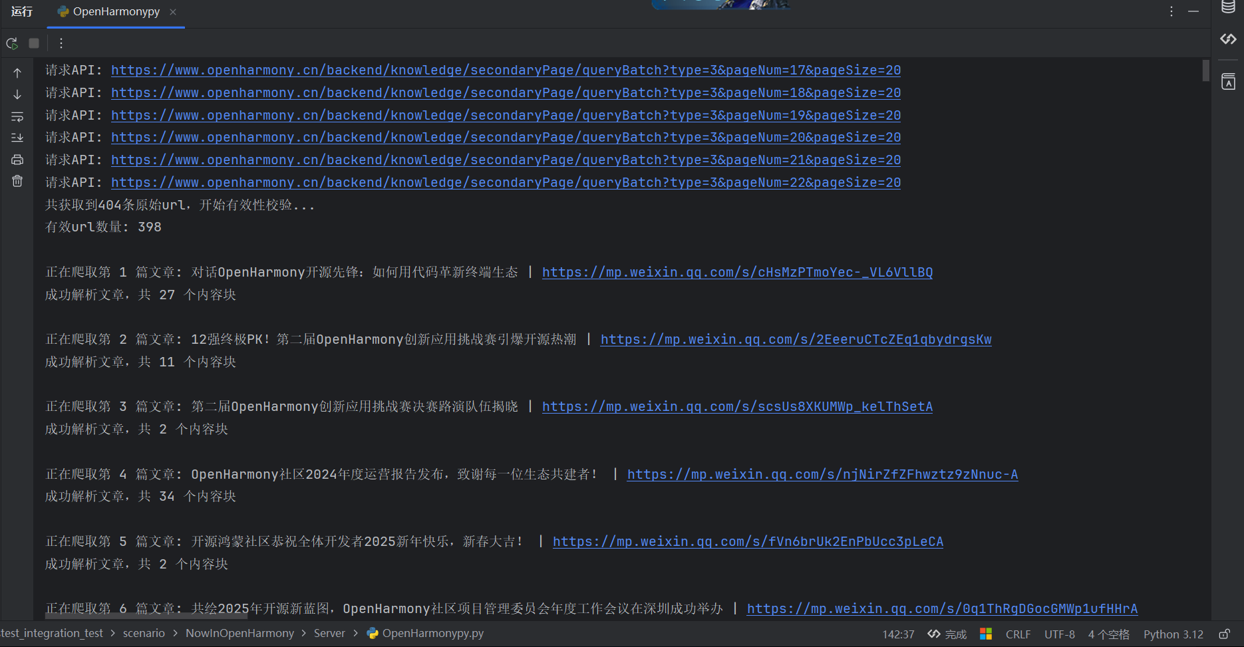Image resolution: width=1244 pixels, height=647 pixels.
Task: Clear console with the trash icon
Action: point(17,181)
